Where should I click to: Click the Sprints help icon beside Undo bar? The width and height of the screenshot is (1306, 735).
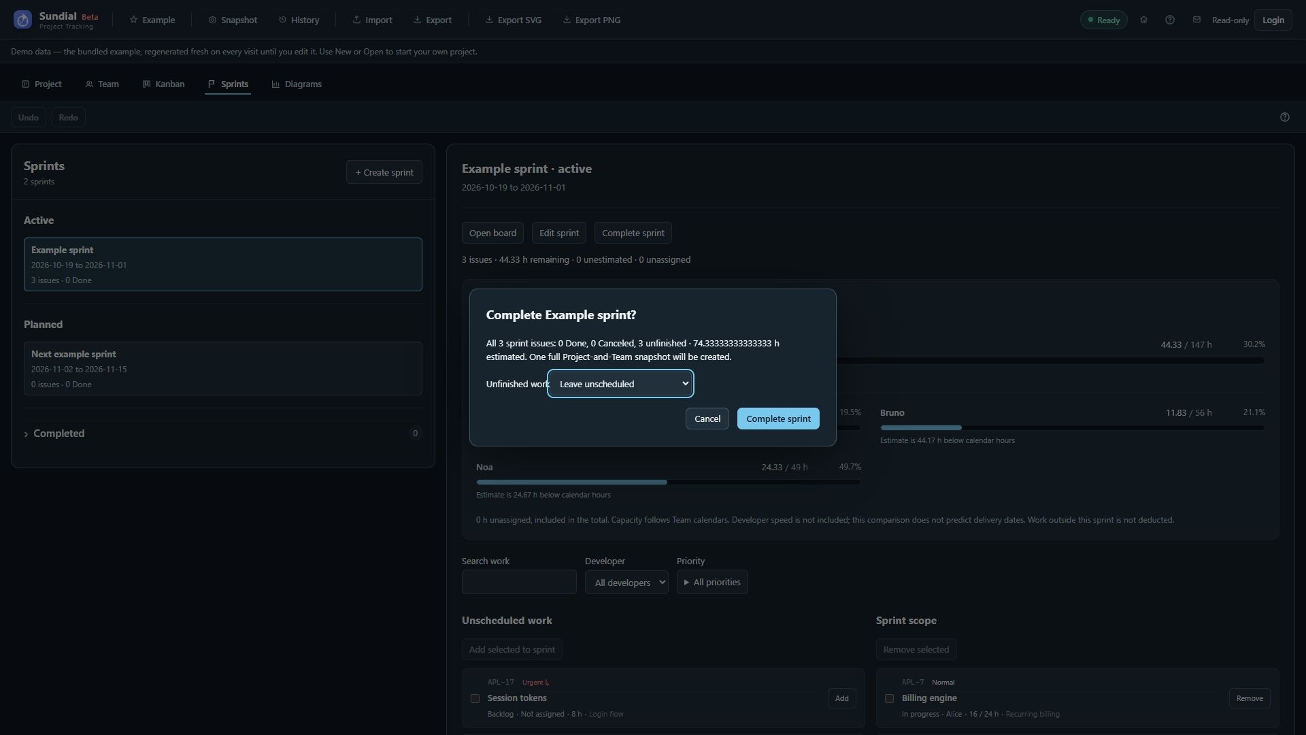[1285, 117]
